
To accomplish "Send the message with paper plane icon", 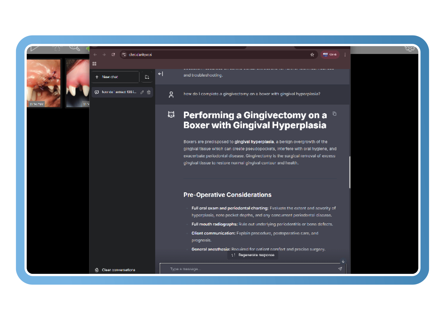I will click(340, 269).
